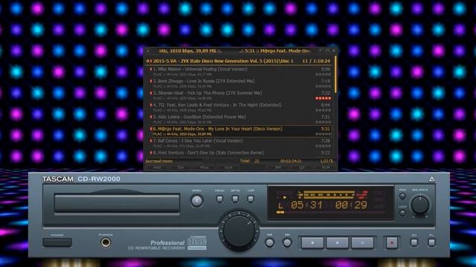Click the Stop button on the deck

pyautogui.click(x=312, y=243)
